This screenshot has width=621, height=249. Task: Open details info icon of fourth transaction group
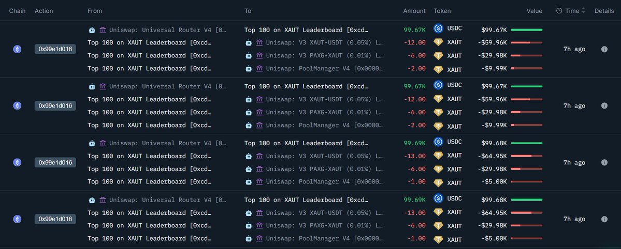(604, 219)
